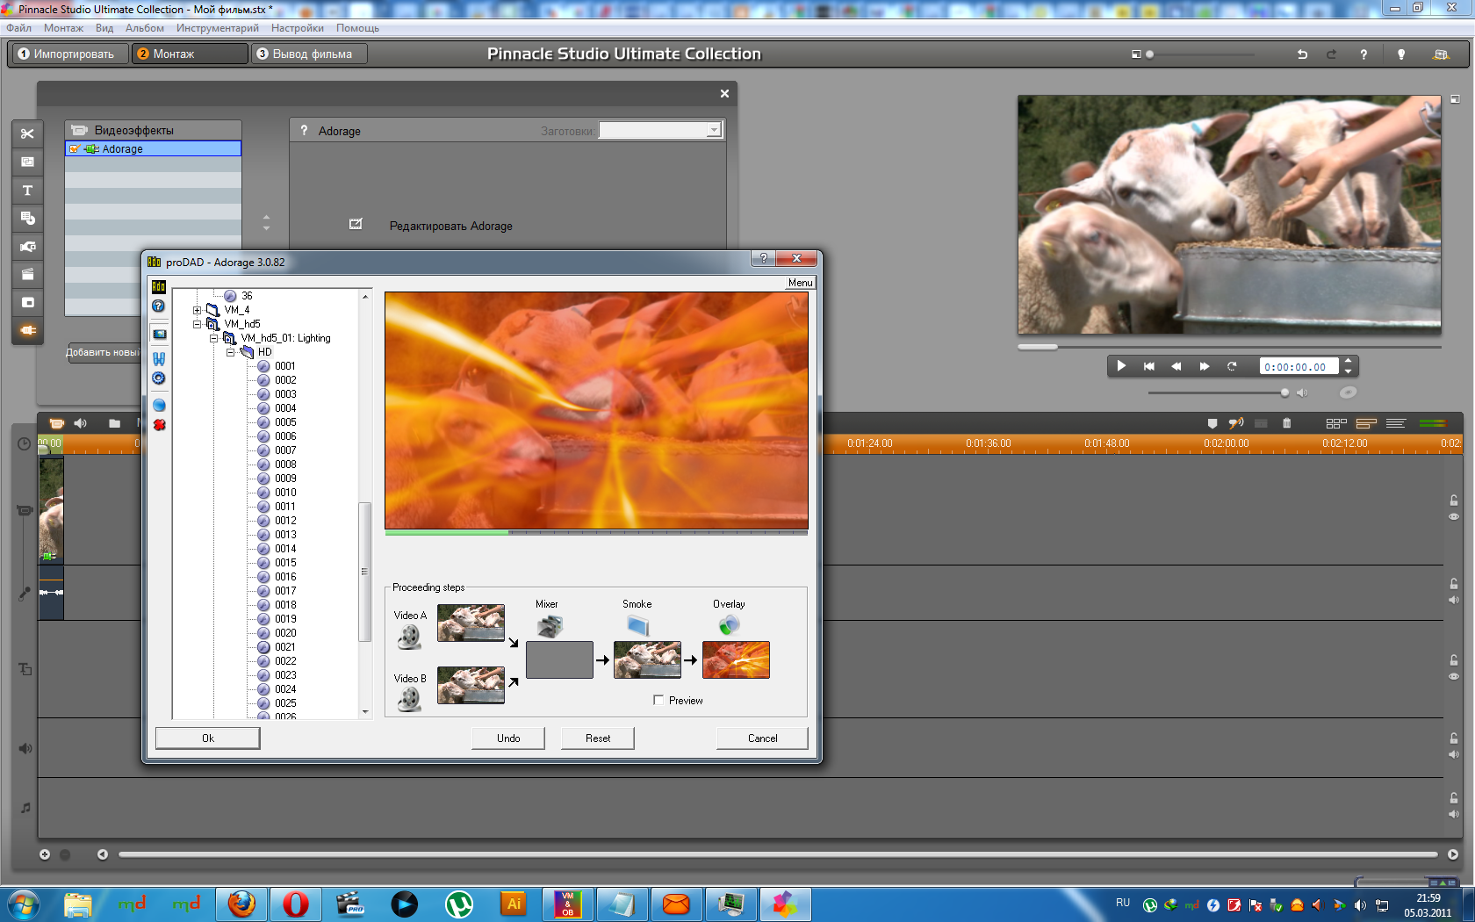Open the Adorage Menu dropdown

click(800, 283)
